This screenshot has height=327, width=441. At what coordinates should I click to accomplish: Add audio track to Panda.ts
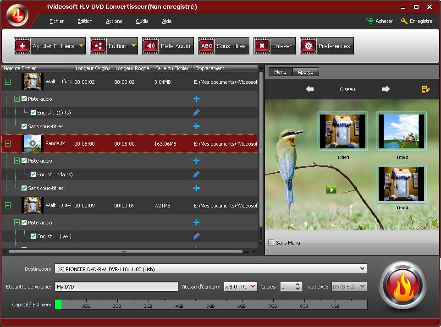[x=196, y=161]
